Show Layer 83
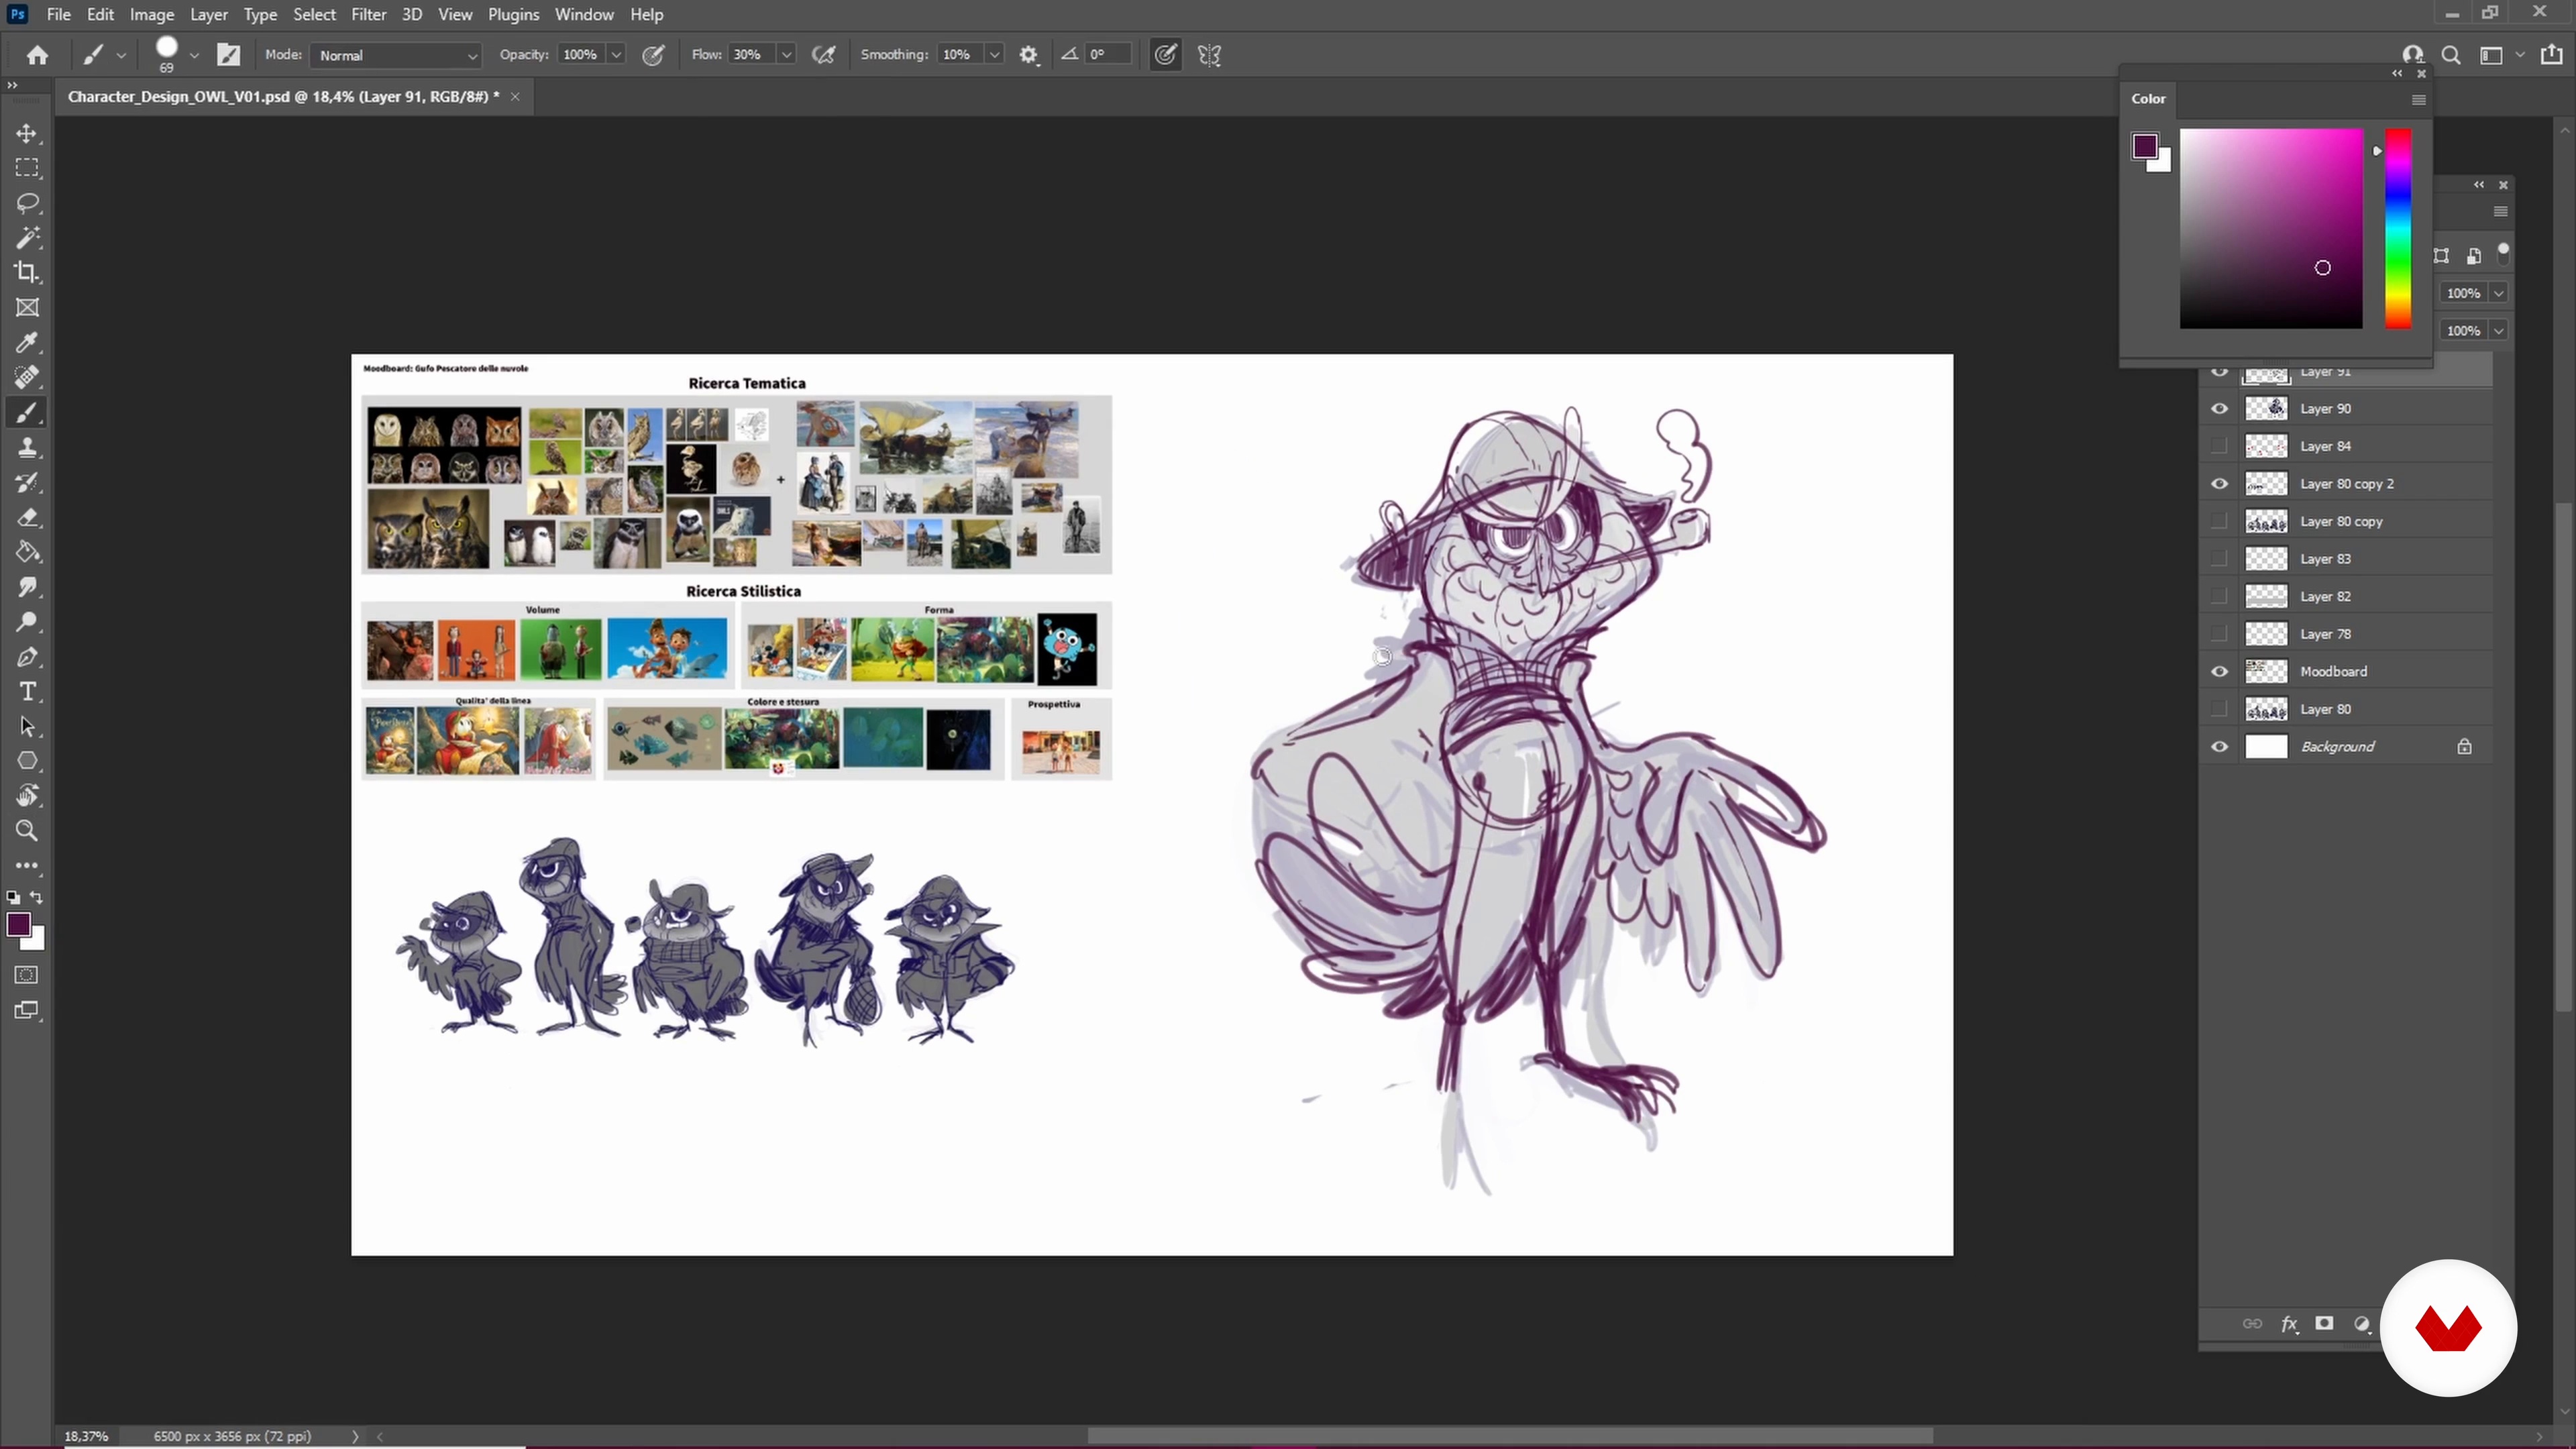The width and height of the screenshot is (2576, 1449). (2219, 559)
